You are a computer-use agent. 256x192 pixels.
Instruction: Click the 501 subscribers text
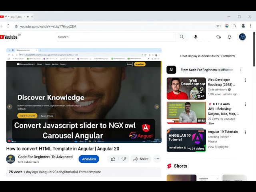(x=28, y=162)
